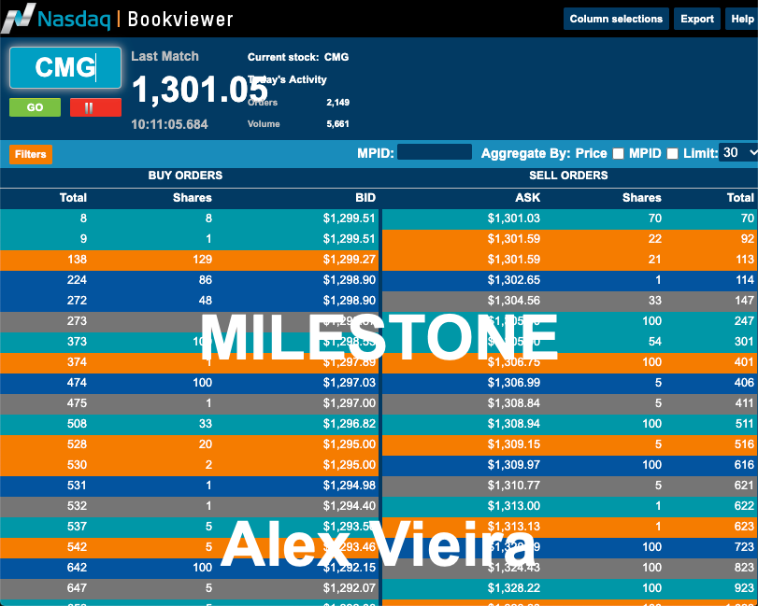This screenshot has width=758, height=606.
Task: Click the Volume value 5,661
Action: [x=337, y=123]
